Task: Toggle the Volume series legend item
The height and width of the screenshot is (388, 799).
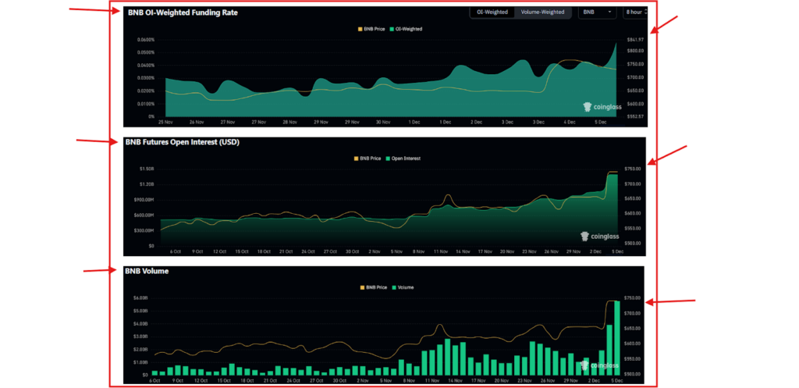Action: (x=403, y=287)
